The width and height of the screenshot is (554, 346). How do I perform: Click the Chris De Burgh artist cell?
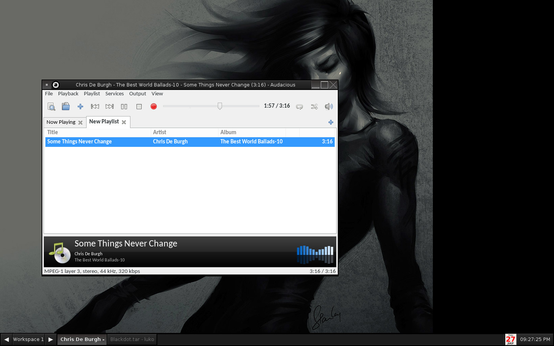[x=170, y=141]
